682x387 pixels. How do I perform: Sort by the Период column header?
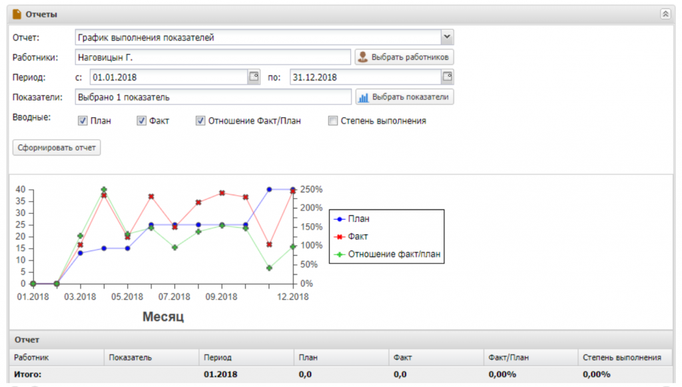[x=246, y=358]
